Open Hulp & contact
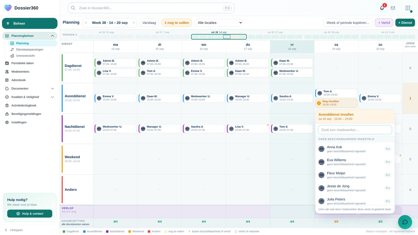Screen dimensions: 418x235 pyautogui.click(x=30, y=214)
